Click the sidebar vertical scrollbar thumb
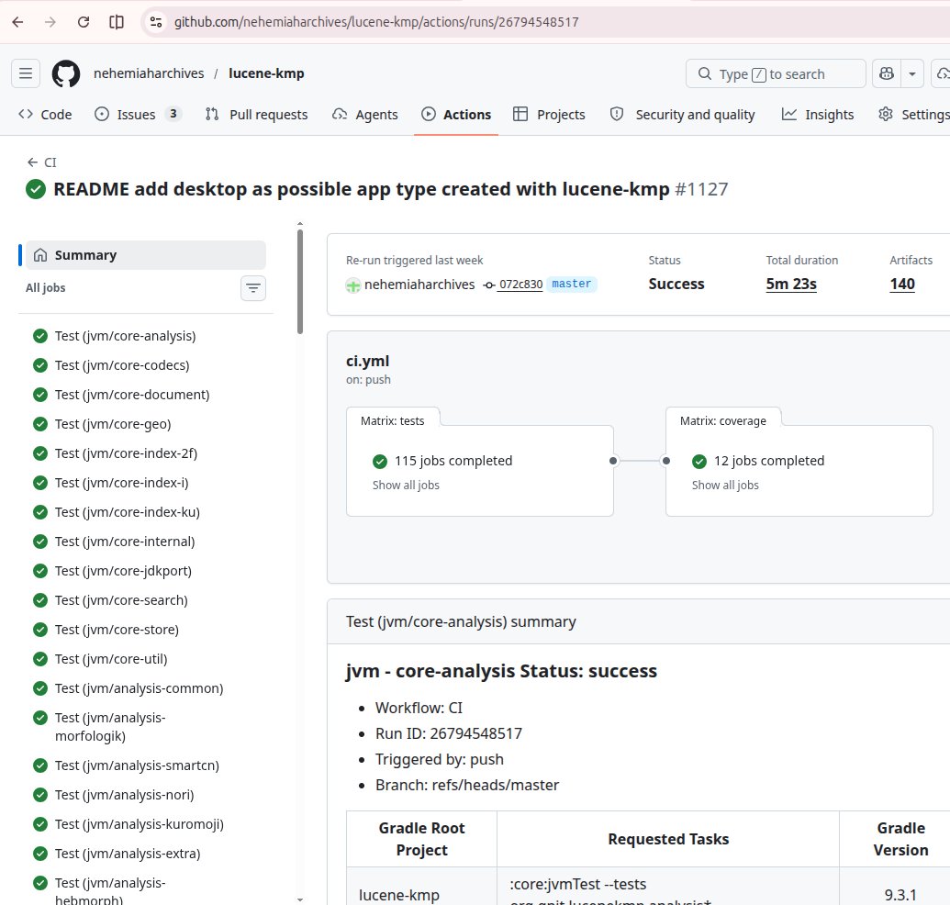This screenshot has height=905, width=950. [300, 281]
